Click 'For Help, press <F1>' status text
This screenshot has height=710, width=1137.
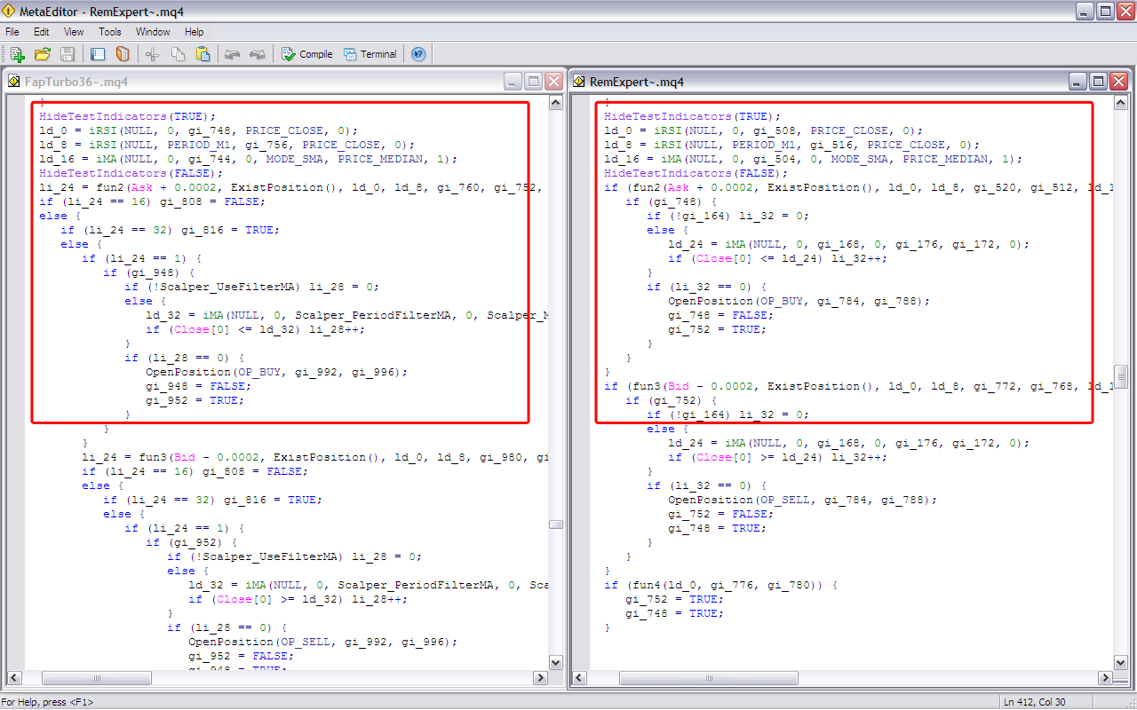pos(47,702)
